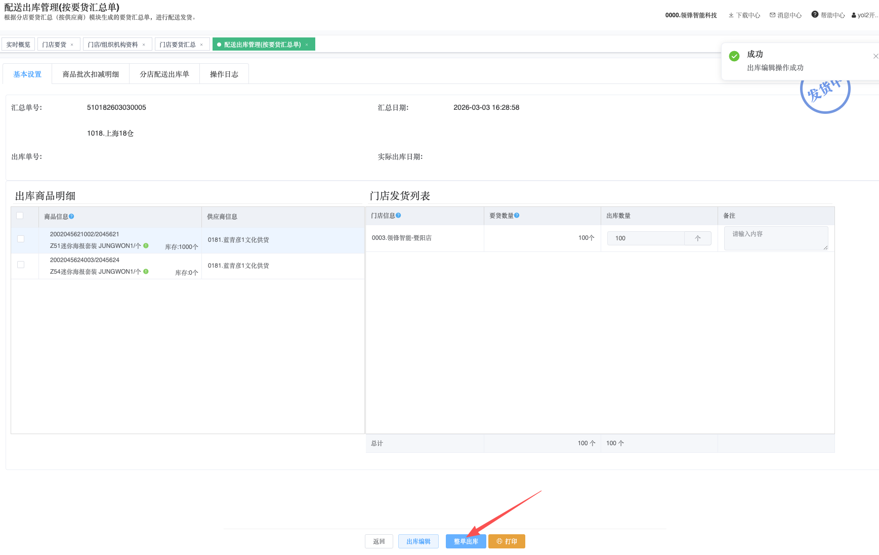
Task: Dismiss the 成功 notification with the X
Action: [x=875, y=56]
